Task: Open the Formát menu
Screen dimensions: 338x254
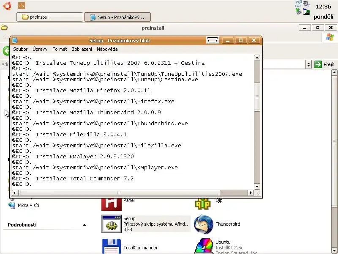Action: tap(60, 49)
